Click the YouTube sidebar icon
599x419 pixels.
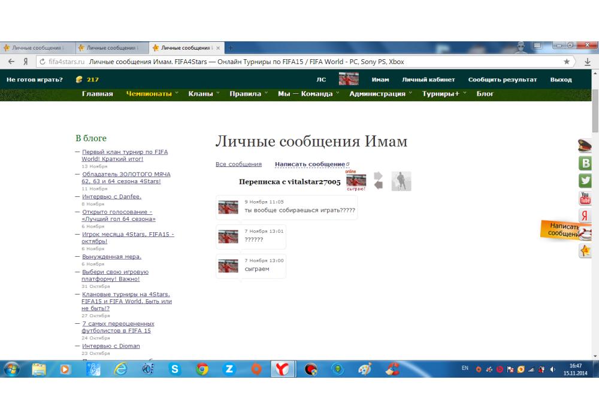[x=585, y=198]
